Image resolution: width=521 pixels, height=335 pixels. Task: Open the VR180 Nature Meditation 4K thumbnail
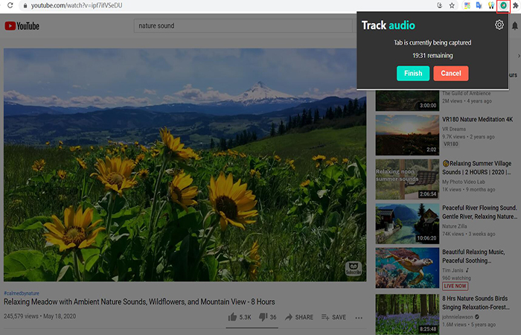(x=406, y=133)
